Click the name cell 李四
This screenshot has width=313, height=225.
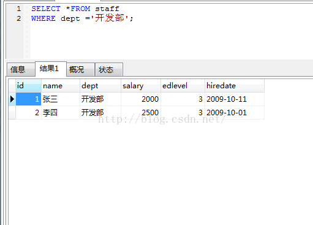[61, 113]
